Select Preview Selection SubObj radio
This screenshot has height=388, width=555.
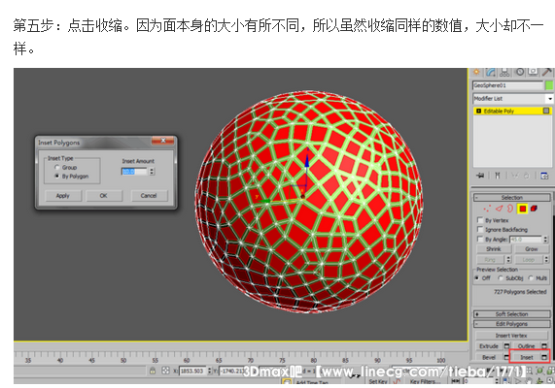[501, 278]
